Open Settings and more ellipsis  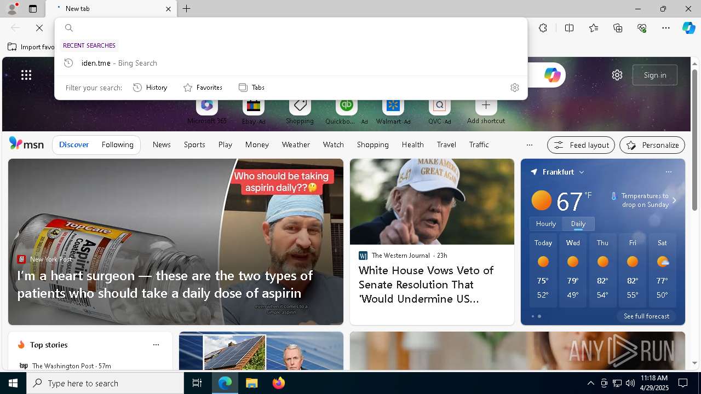click(x=666, y=28)
